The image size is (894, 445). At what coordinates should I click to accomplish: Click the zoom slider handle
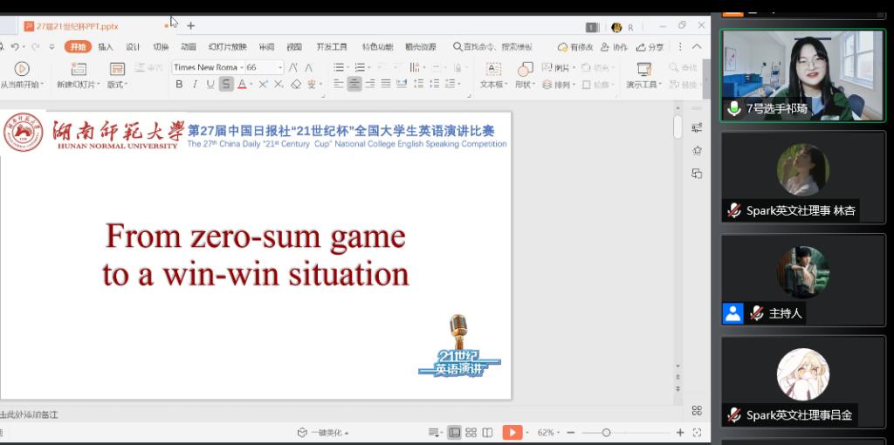coord(606,433)
